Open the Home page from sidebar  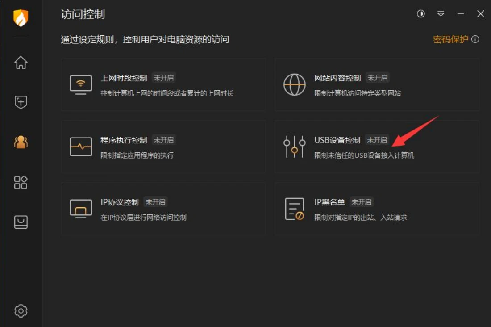[21, 63]
